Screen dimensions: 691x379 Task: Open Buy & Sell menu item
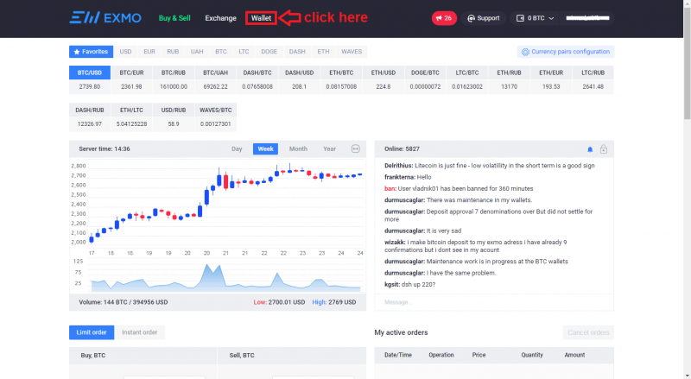pos(174,18)
